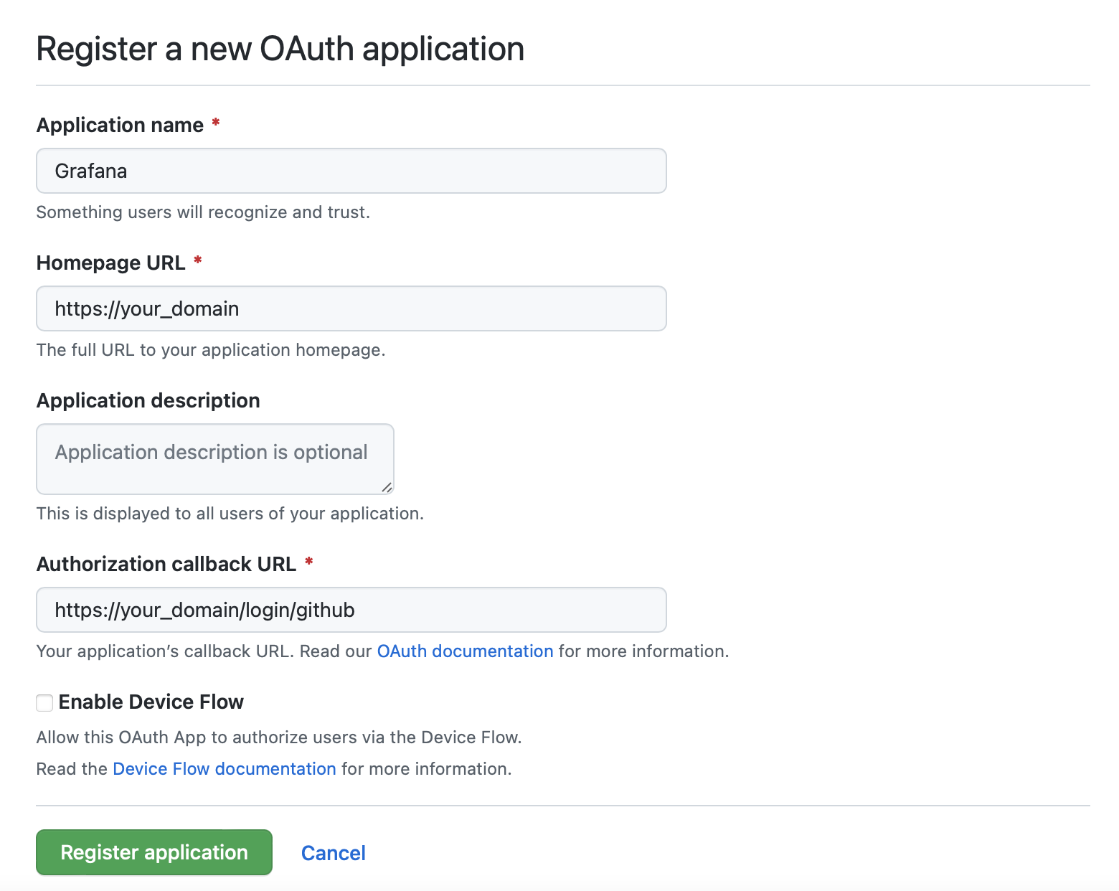The width and height of the screenshot is (1119, 891).
Task: Click the "Register a new OAuth application" heading
Action: (280, 49)
